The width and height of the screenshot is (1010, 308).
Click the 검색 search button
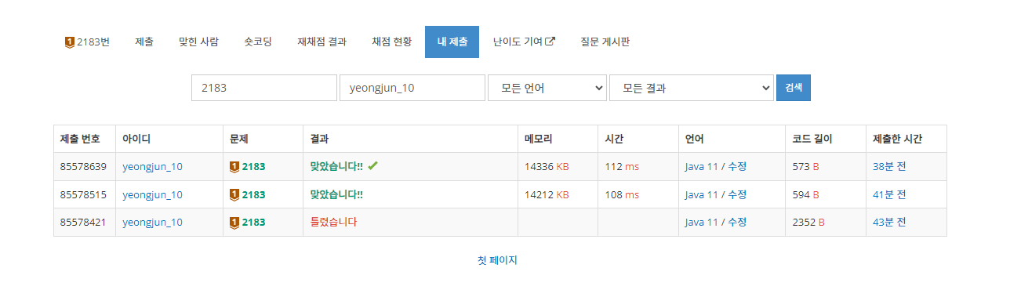pyautogui.click(x=794, y=88)
